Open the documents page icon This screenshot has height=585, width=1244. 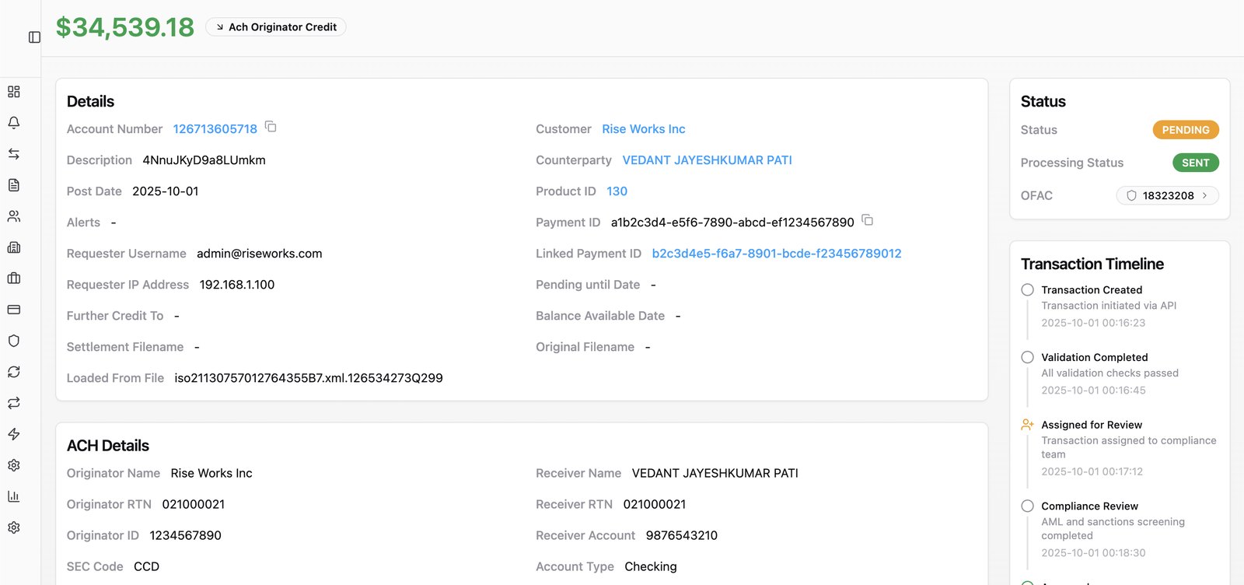tap(14, 185)
